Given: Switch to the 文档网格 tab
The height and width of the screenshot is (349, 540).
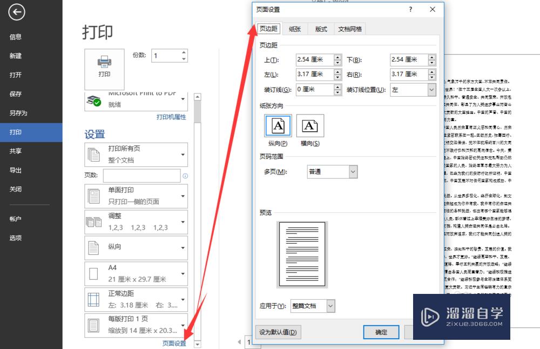Looking at the screenshot, I should tap(350, 29).
